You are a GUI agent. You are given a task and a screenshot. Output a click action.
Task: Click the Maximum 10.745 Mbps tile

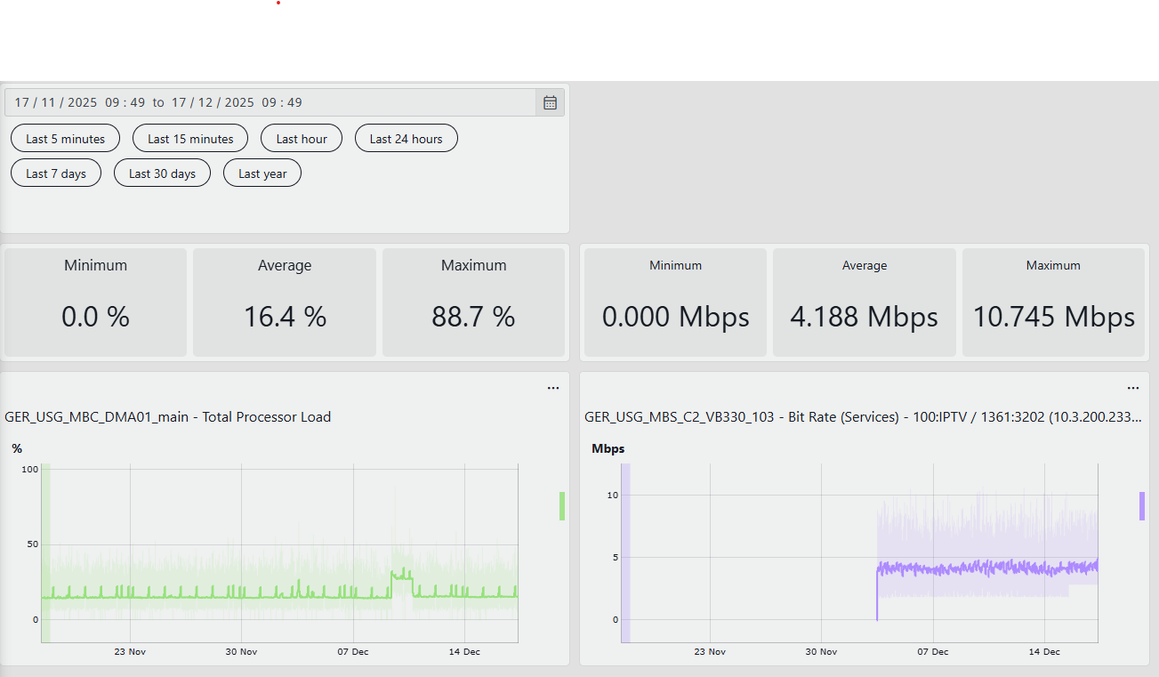click(1053, 302)
